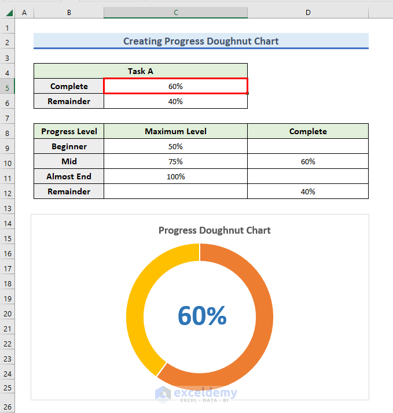This screenshot has height=413, width=393.
Task: Select empty Maximum Level cell in Remainder row
Action: (x=175, y=191)
